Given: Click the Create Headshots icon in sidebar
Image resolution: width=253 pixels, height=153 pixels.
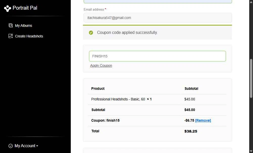Looking at the screenshot, I should pos(11,36).
